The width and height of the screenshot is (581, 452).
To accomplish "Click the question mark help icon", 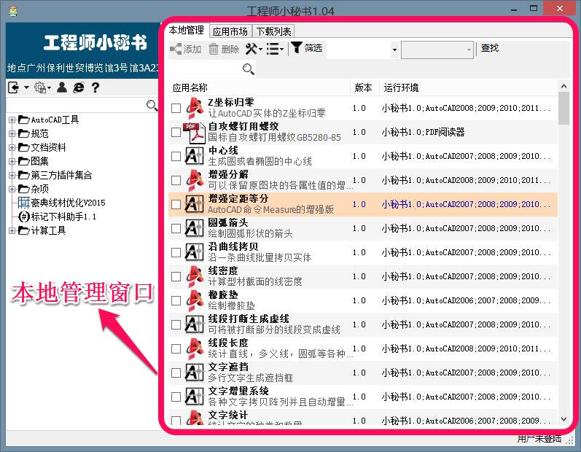I will tap(95, 87).
